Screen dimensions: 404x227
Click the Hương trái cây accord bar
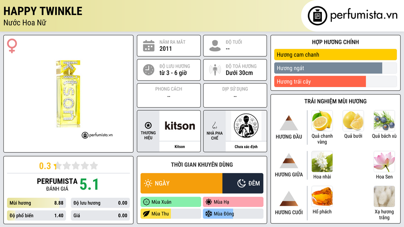335,82
